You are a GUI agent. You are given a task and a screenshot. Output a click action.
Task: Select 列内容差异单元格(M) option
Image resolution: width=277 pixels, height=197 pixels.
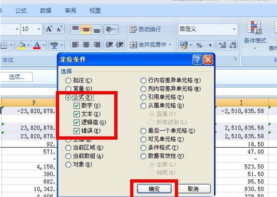171,89
